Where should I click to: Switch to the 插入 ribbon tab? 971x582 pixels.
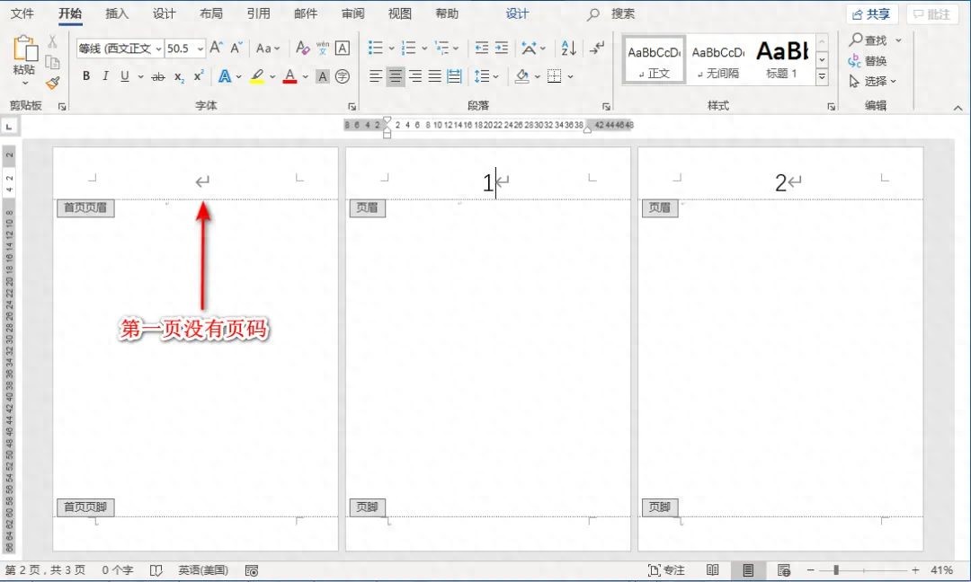coord(118,13)
